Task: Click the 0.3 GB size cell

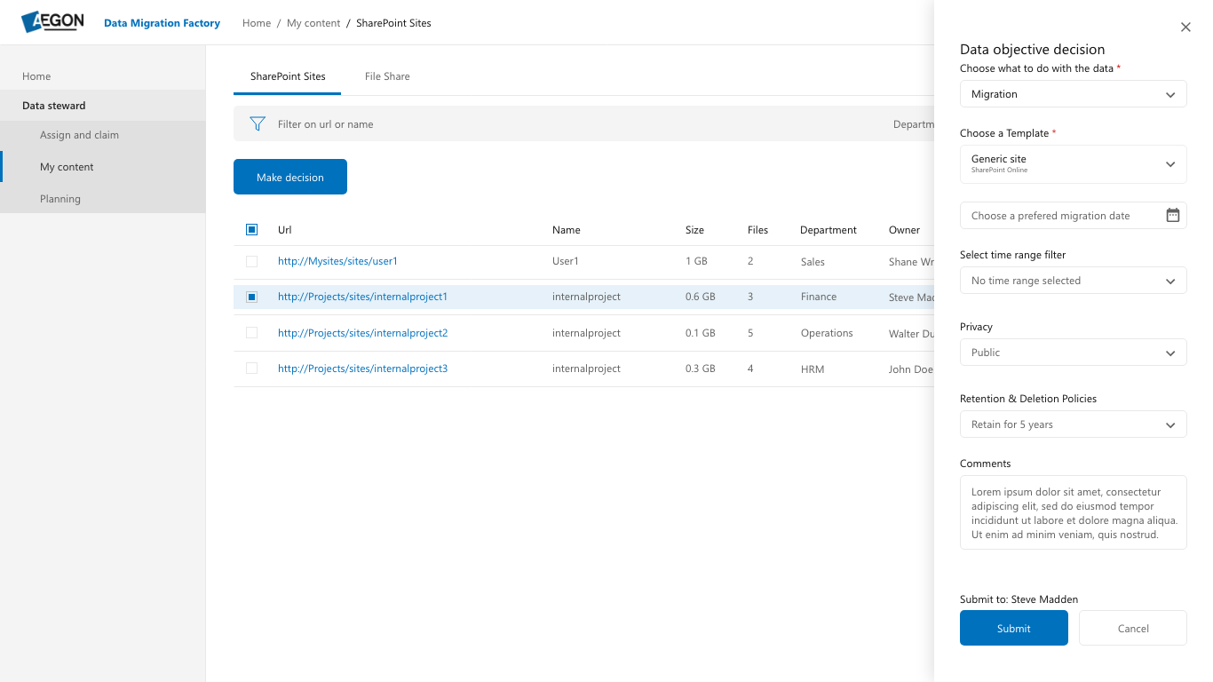Action: (700, 369)
